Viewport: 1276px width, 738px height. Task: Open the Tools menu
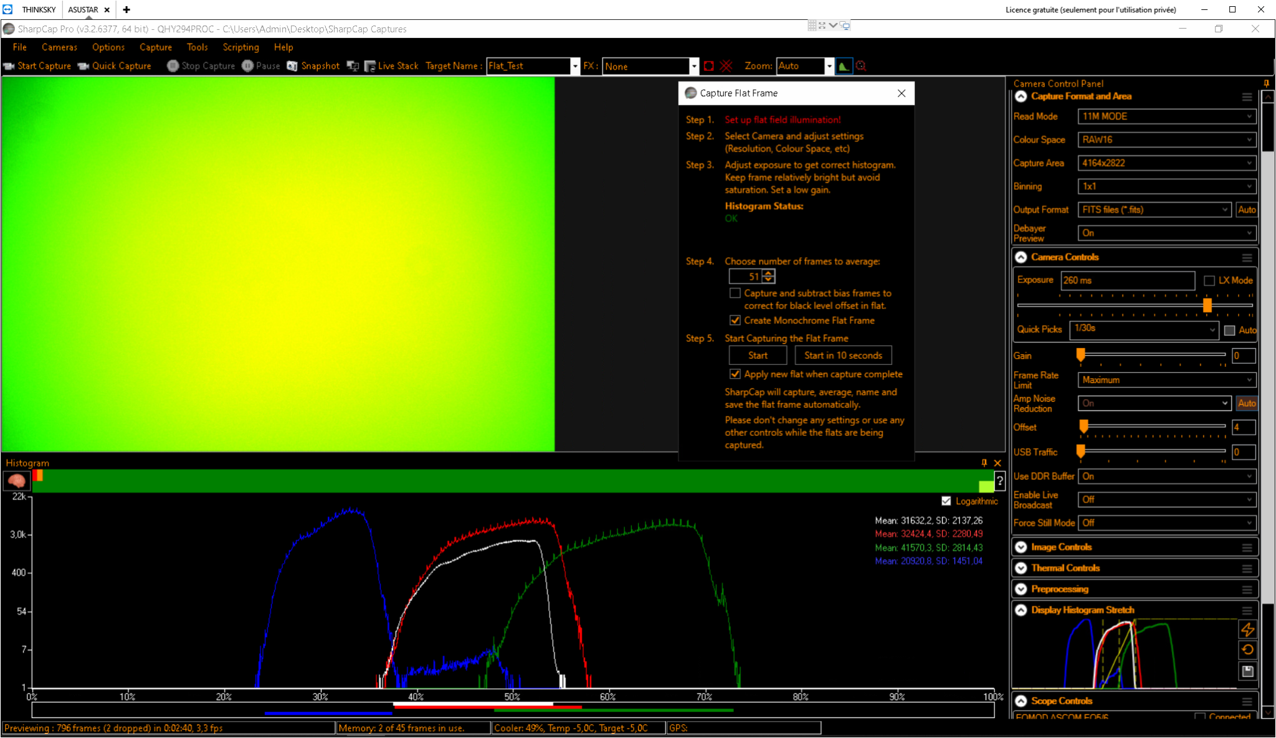click(198, 47)
